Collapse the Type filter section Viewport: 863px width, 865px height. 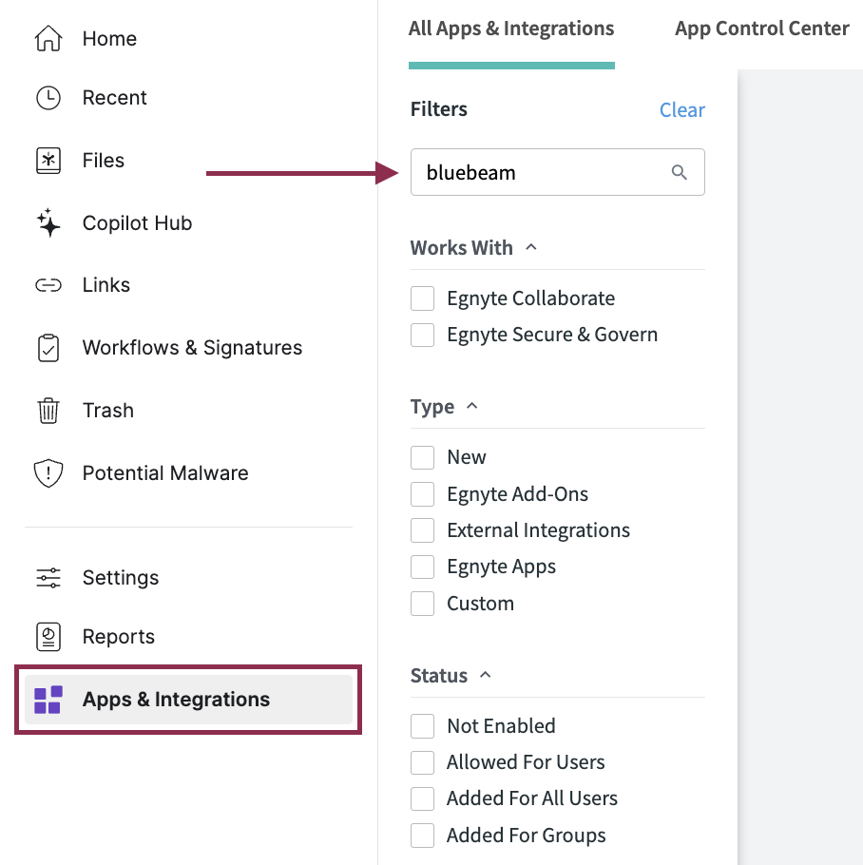pyautogui.click(x=472, y=407)
